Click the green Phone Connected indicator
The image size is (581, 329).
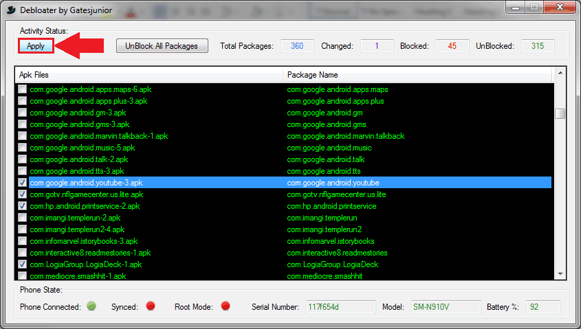[x=91, y=306]
